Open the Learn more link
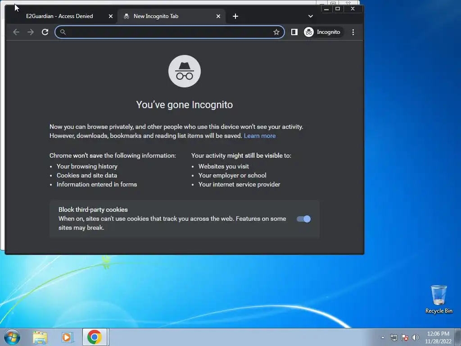Screen dimensions: 461x346 260,136
